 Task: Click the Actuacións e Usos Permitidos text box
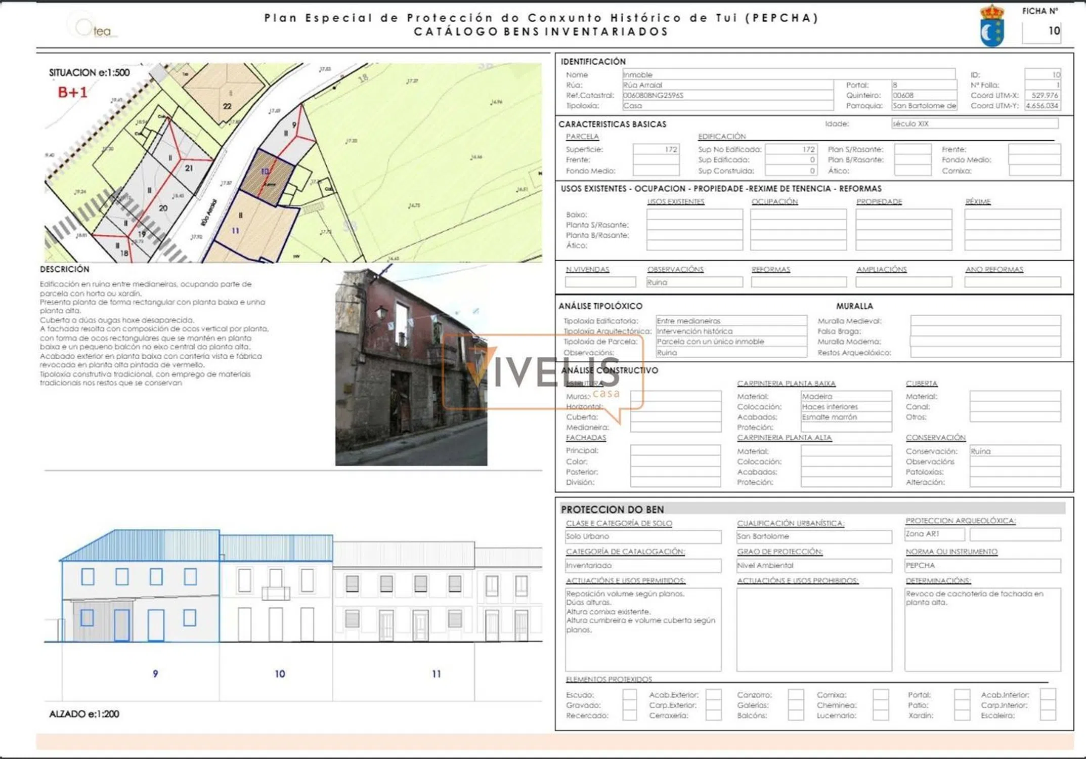coord(642,629)
